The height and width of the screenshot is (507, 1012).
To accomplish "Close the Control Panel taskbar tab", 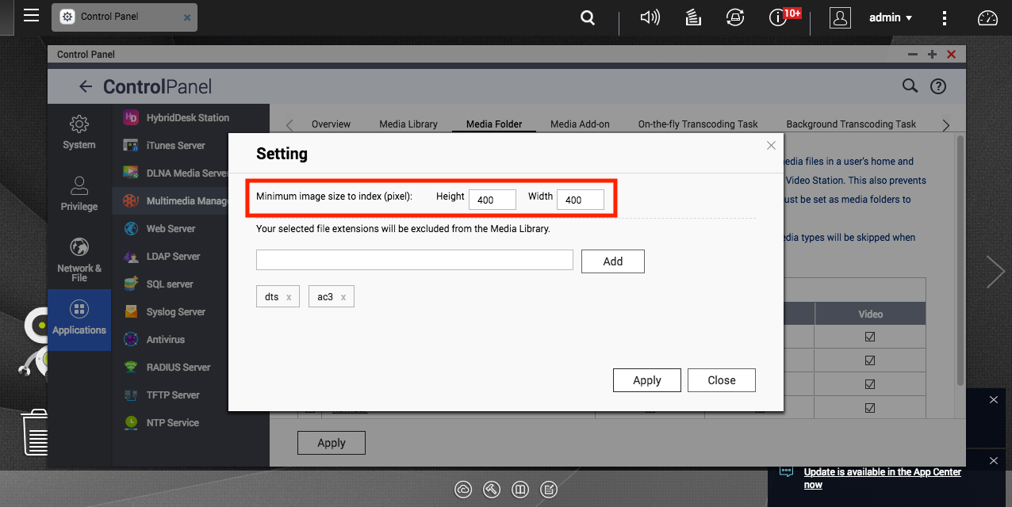I will (x=187, y=17).
